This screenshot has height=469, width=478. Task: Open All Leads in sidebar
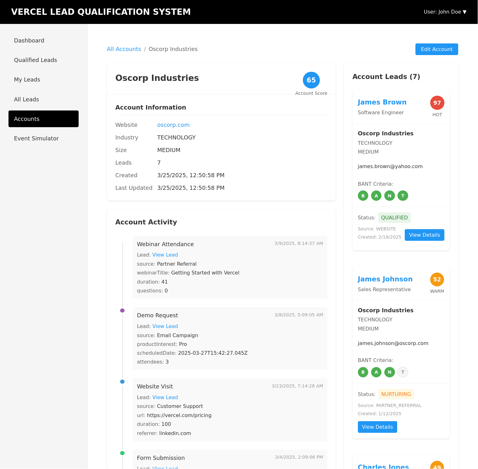click(43, 99)
